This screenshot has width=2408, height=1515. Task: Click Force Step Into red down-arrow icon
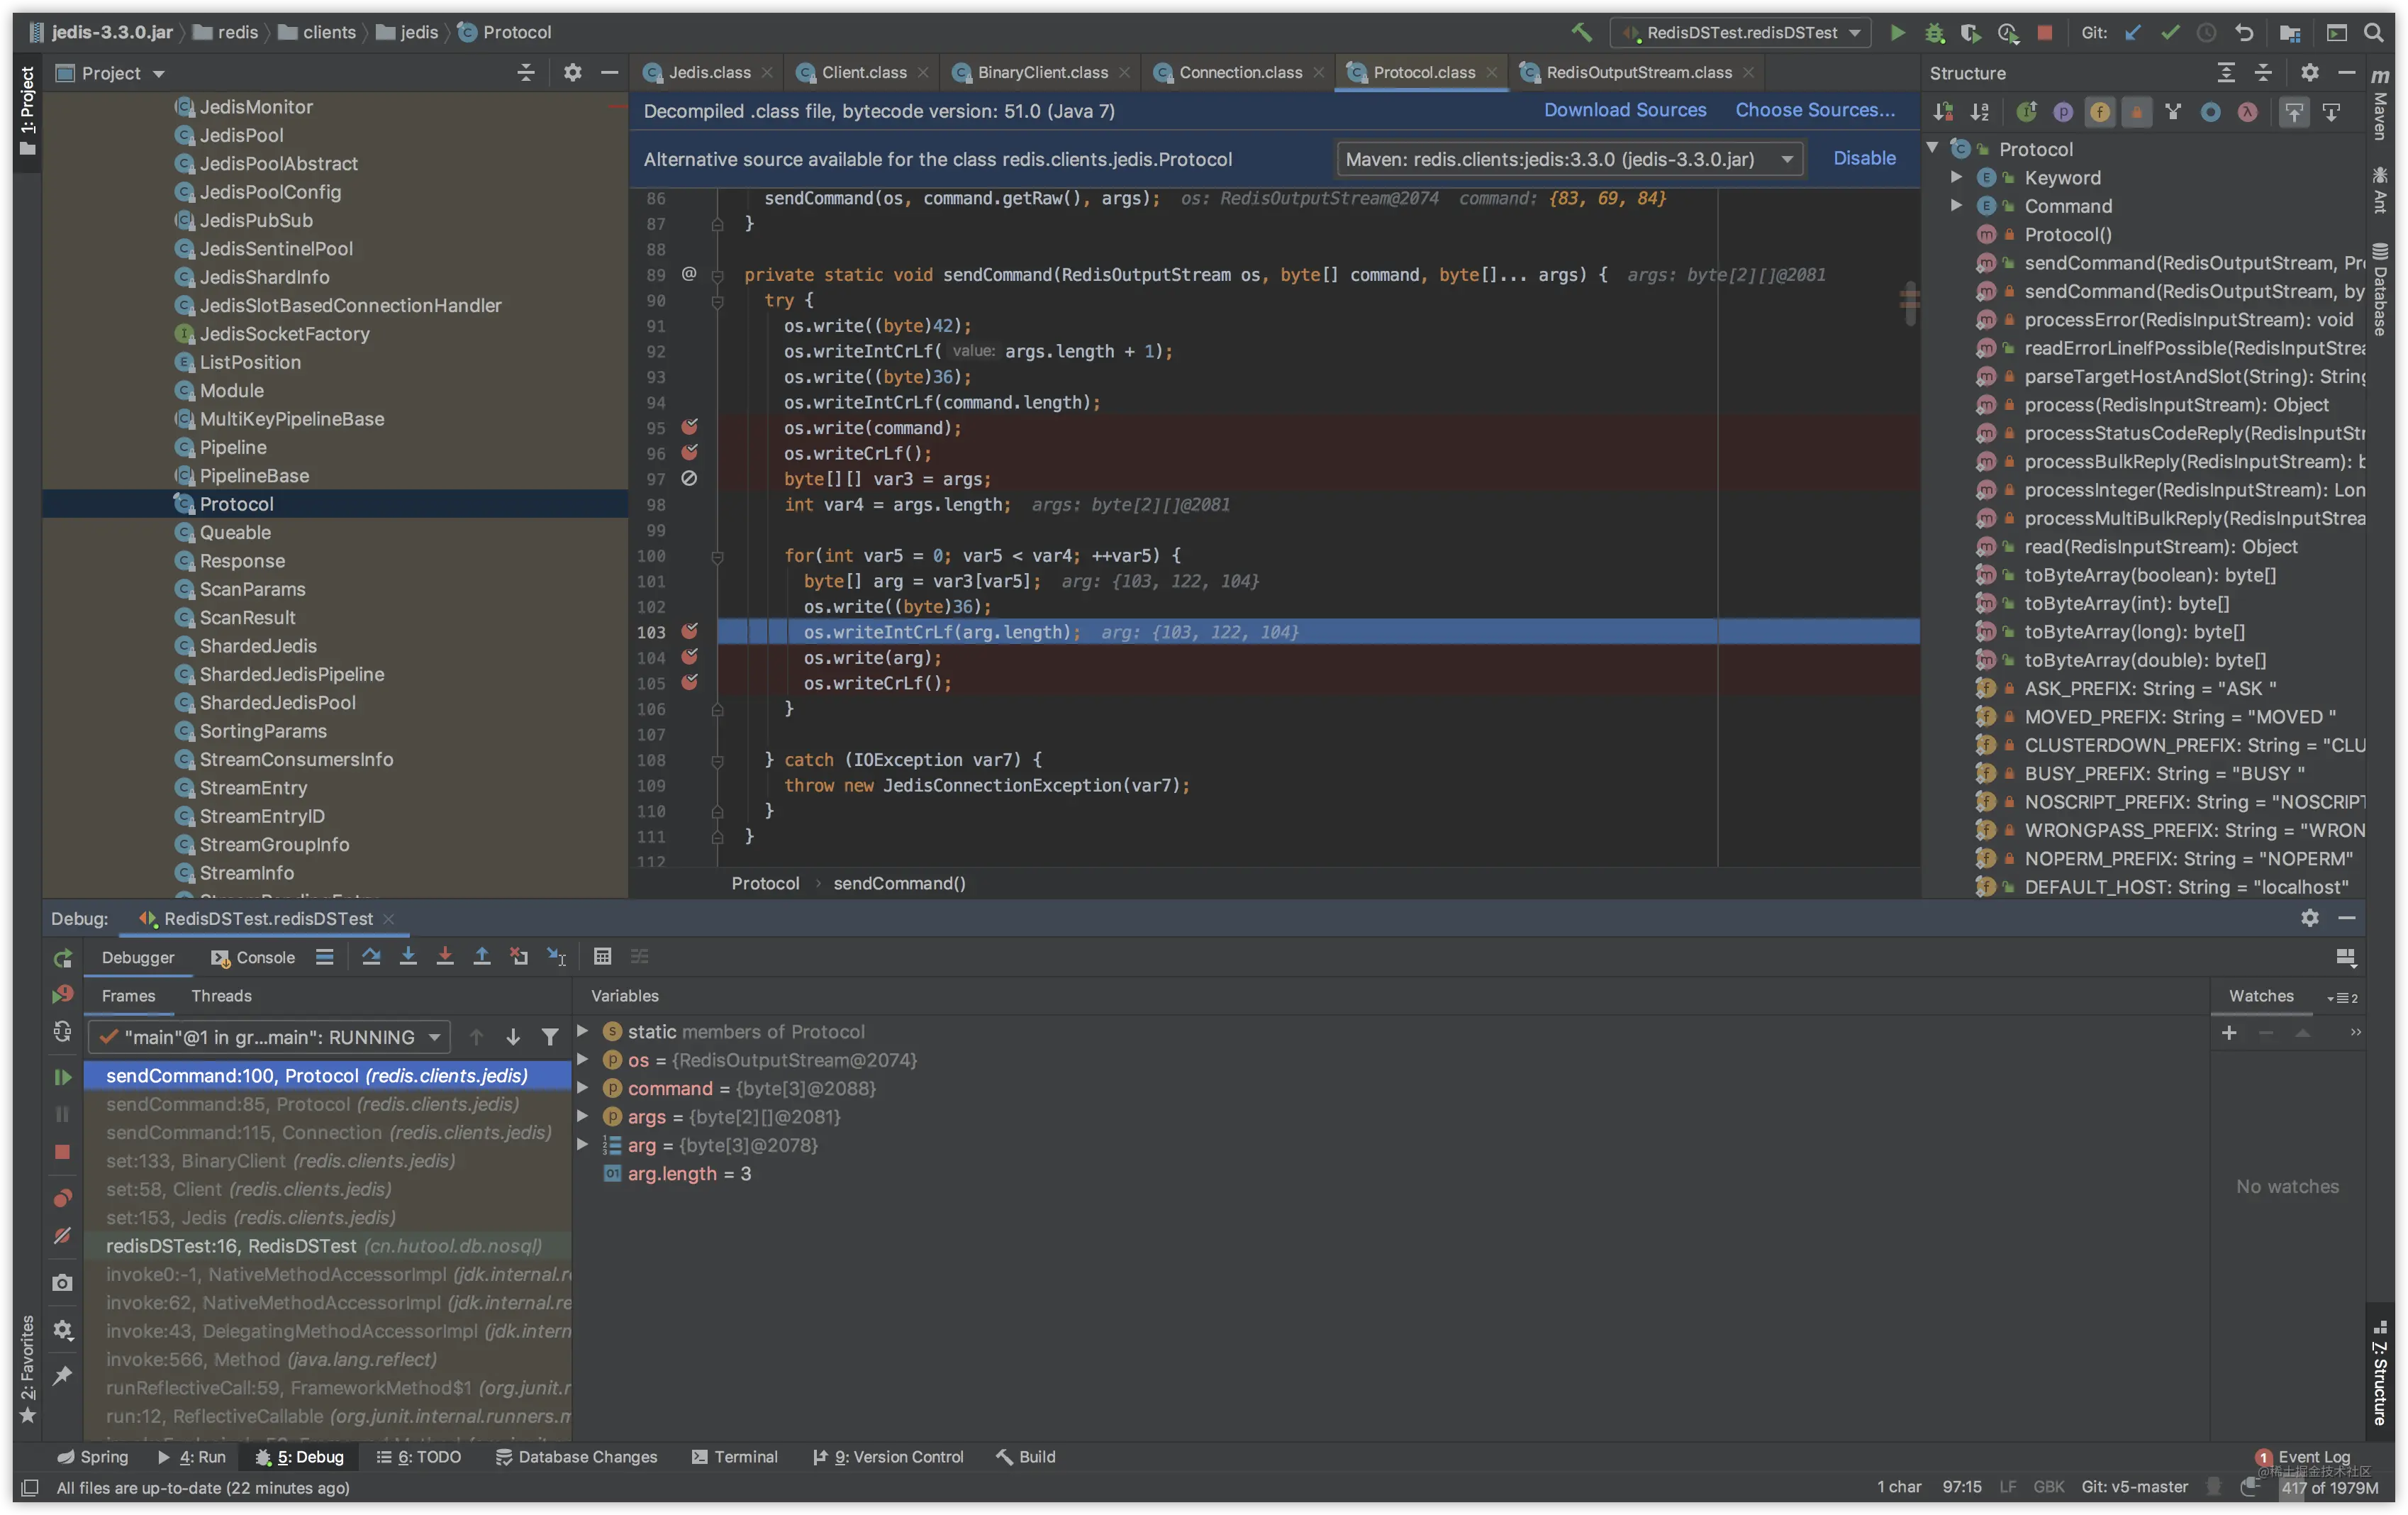tap(445, 956)
